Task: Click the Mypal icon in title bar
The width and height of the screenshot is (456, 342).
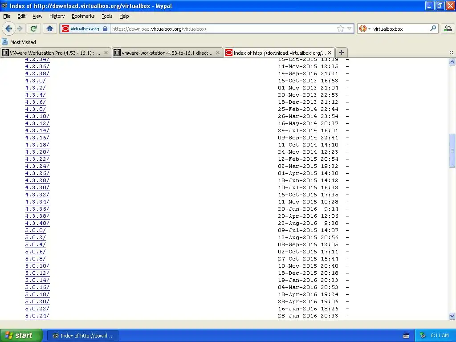Action: [4, 5]
